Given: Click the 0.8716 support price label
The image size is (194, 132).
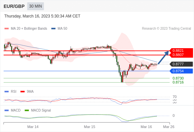Looking at the screenshot, I should [x=178, y=82].
